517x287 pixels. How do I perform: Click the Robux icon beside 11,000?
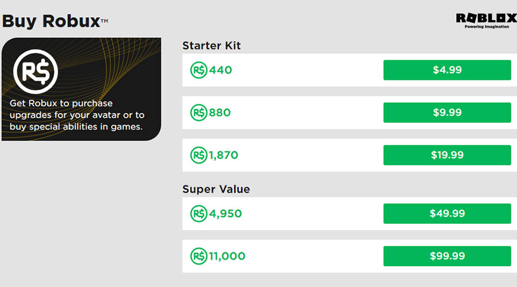coord(198,256)
